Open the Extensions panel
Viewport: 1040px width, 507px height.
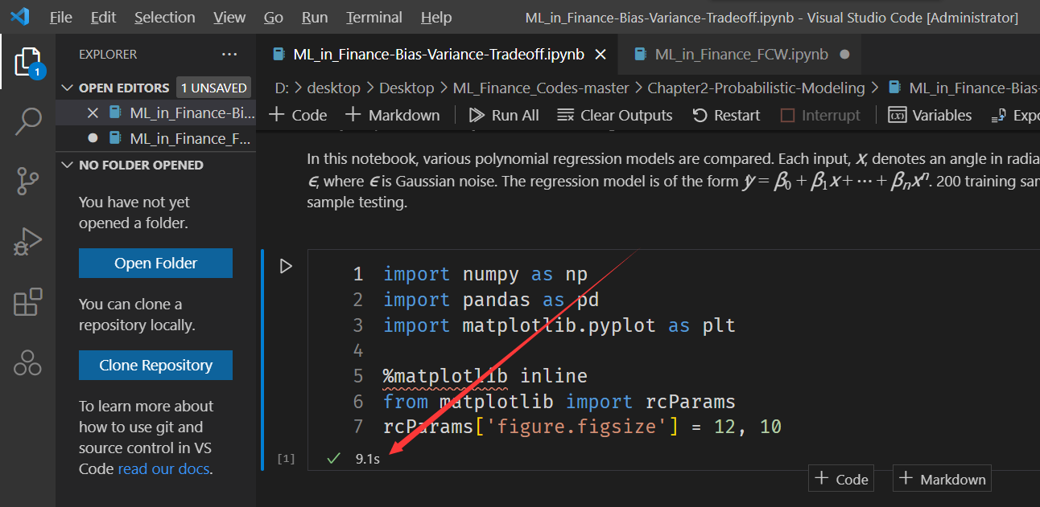pos(28,301)
